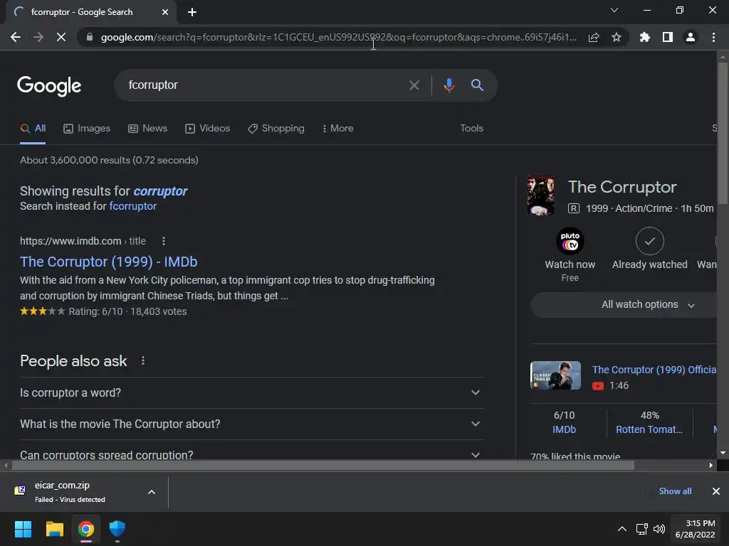Stop loading the page
The width and height of the screenshot is (729, 546).
click(61, 37)
